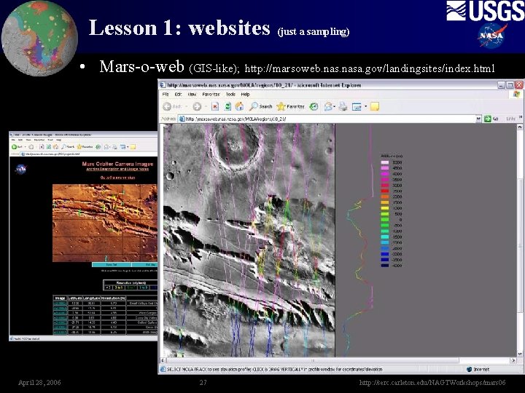Viewport: 525px width, 393px height.
Task: Open Edit menu in MOLA browser window
Action: (x=178, y=95)
